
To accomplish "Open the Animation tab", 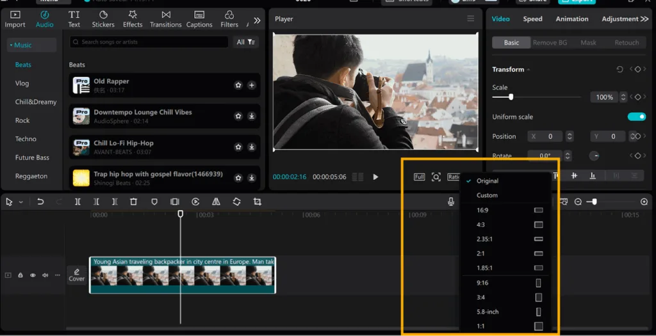I will pos(572,19).
